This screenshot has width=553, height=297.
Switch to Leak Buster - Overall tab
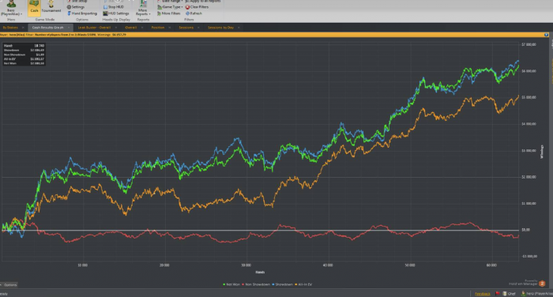(x=94, y=28)
